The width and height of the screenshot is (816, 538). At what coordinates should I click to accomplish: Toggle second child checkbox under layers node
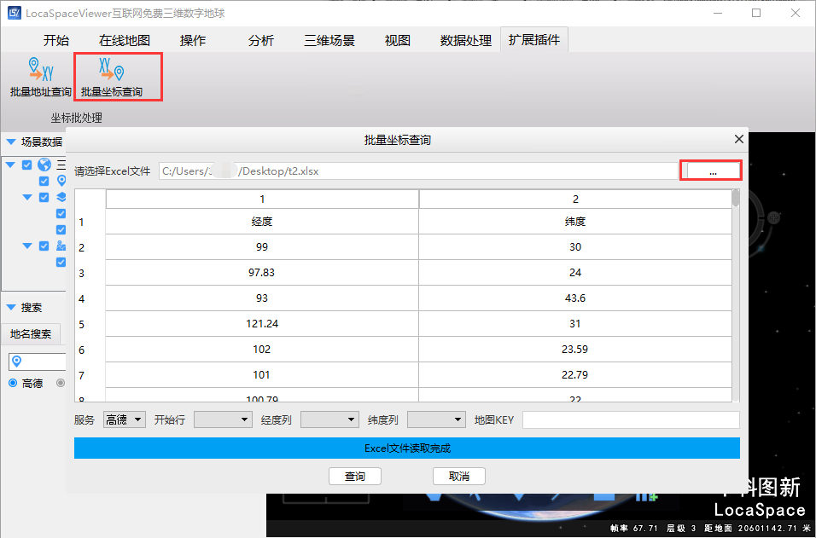point(61,229)
